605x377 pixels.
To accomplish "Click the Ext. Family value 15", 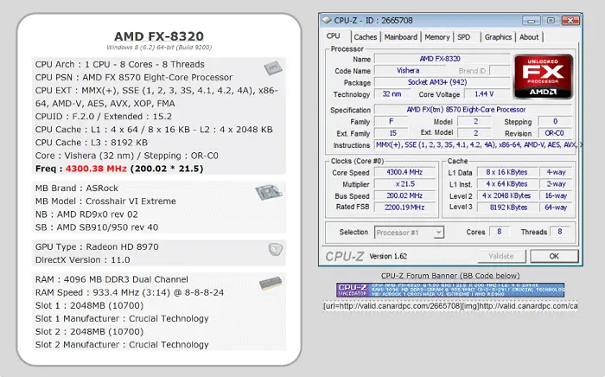I will [x=392, y=133].
